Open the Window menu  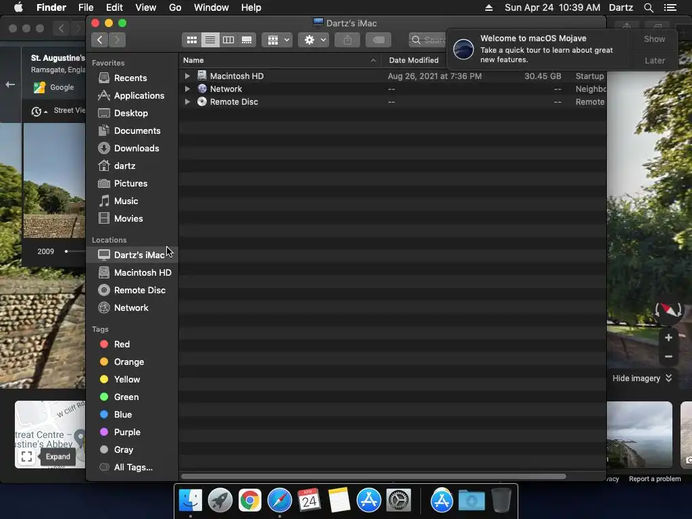click(212, 7)
